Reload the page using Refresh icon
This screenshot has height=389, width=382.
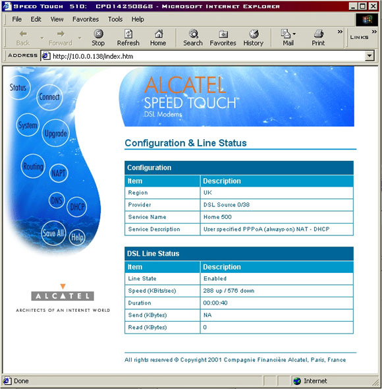click(128, 34)
